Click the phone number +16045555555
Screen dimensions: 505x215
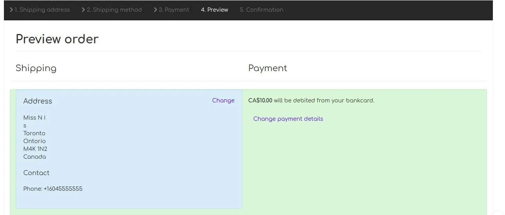[x=63, y=189]
